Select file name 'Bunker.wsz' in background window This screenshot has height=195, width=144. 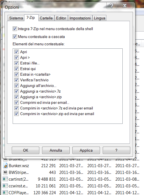(x=19, y=166)
